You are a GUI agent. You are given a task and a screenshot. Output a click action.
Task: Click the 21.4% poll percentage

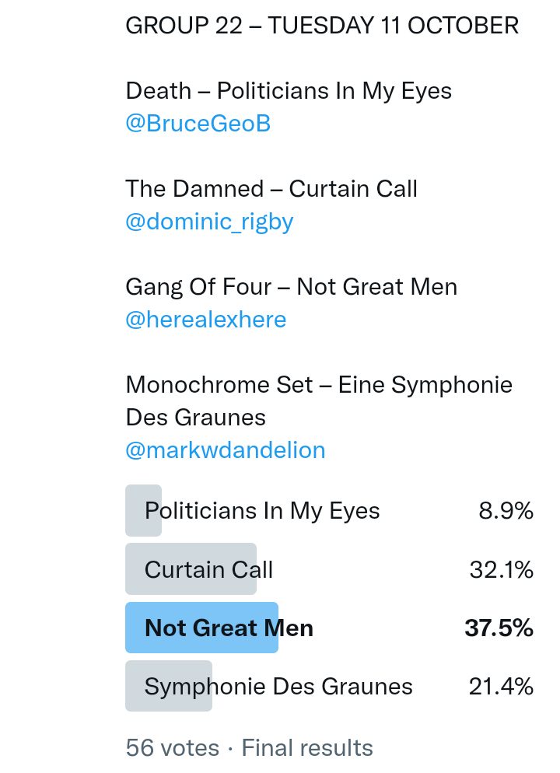(500, 687)
